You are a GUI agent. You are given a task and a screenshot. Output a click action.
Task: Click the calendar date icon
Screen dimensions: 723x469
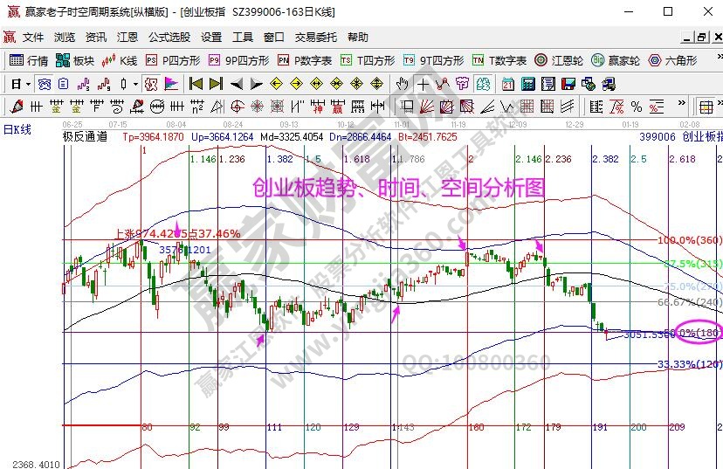pyautogui.click(x=508, y=84)
